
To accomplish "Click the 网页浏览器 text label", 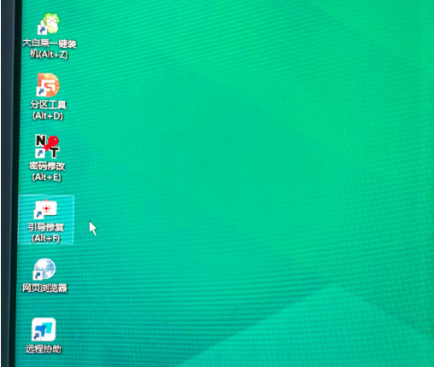I will tap(44, 288).
